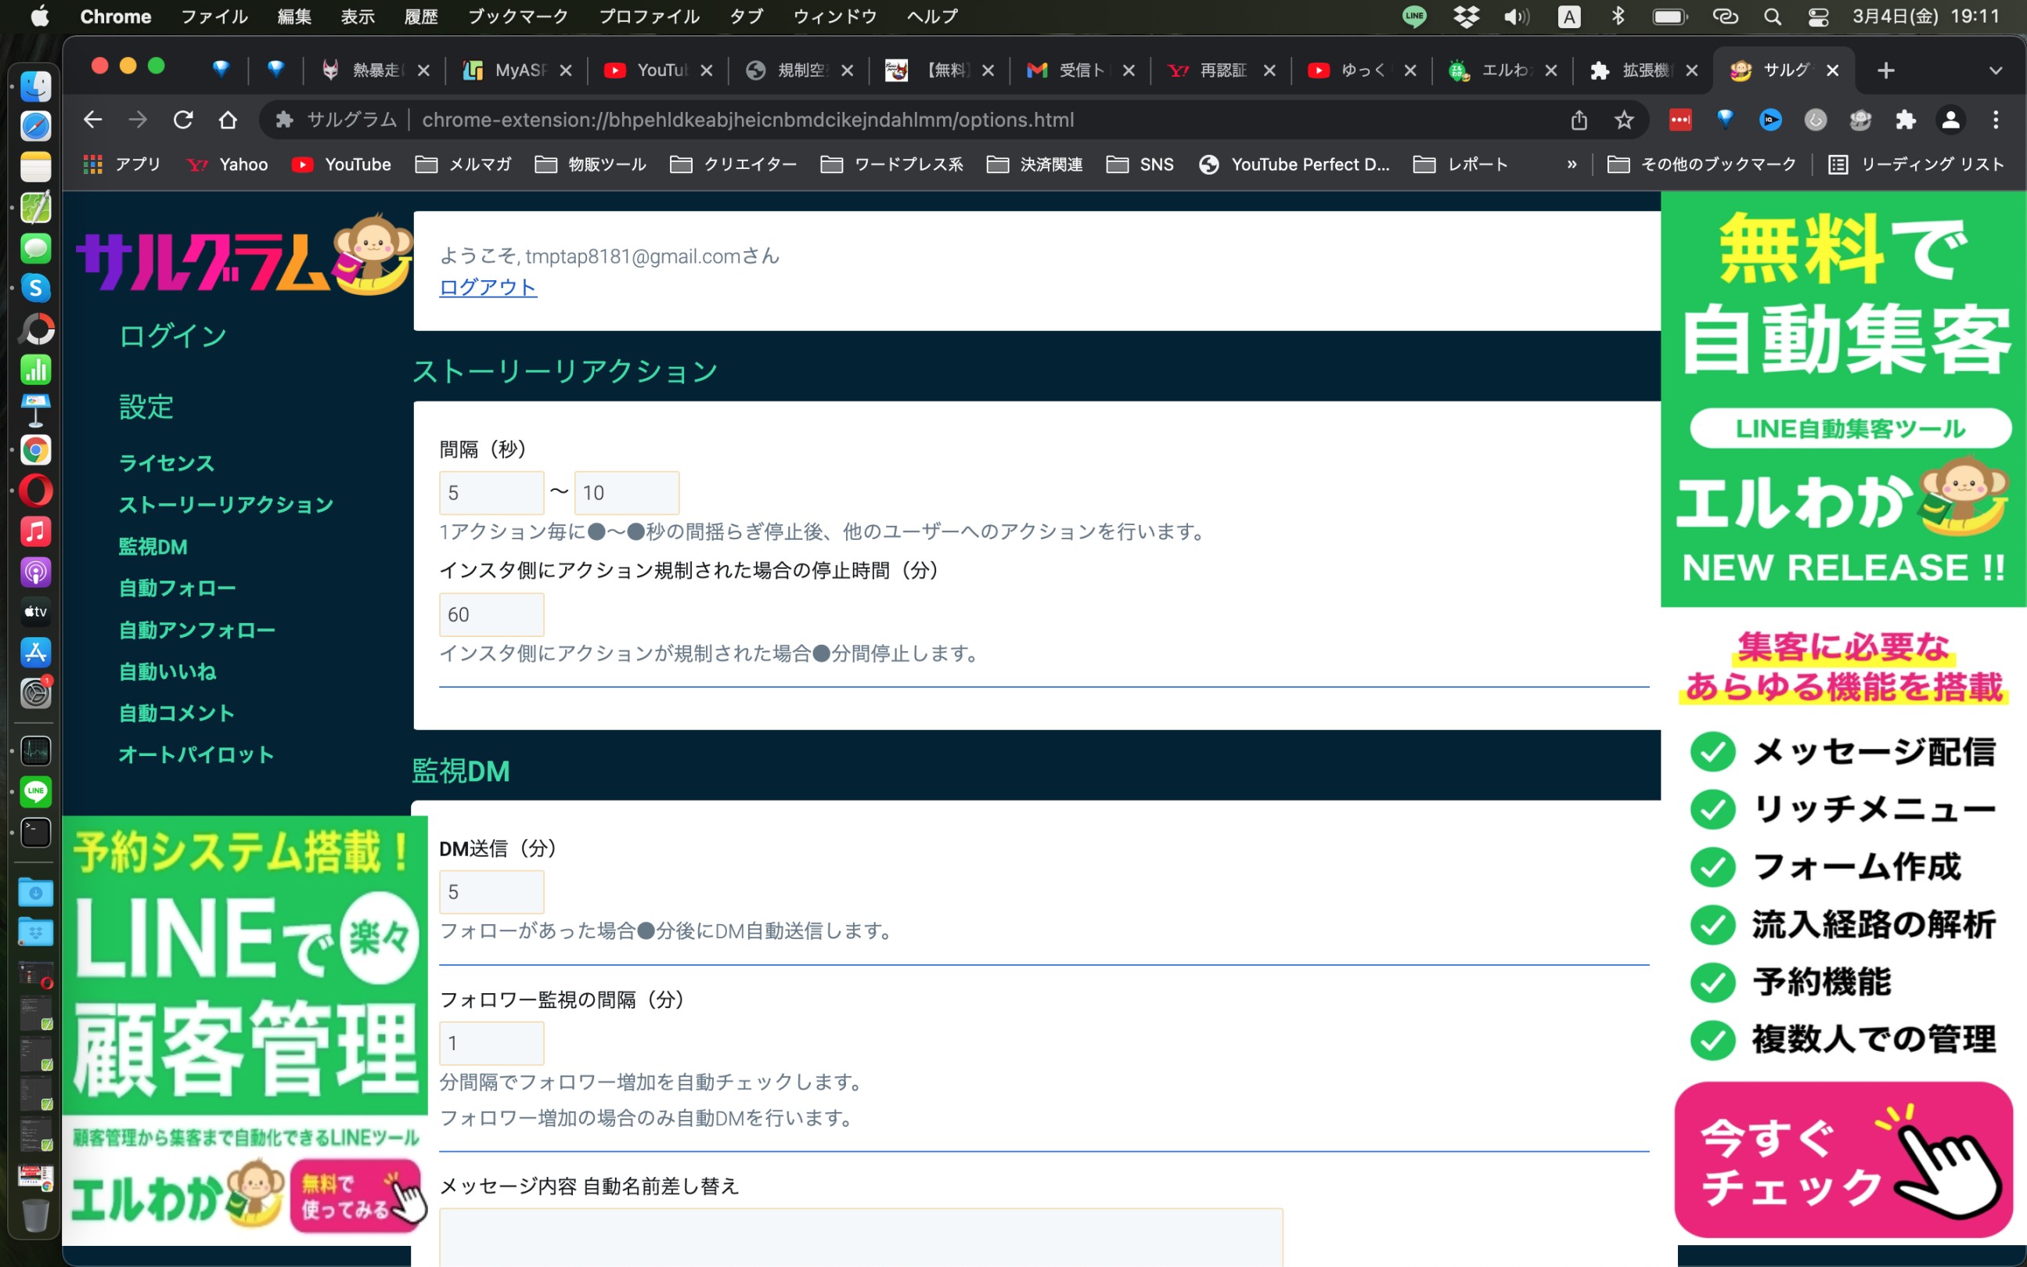Reload the page with the refresh icon

[182, 120]
